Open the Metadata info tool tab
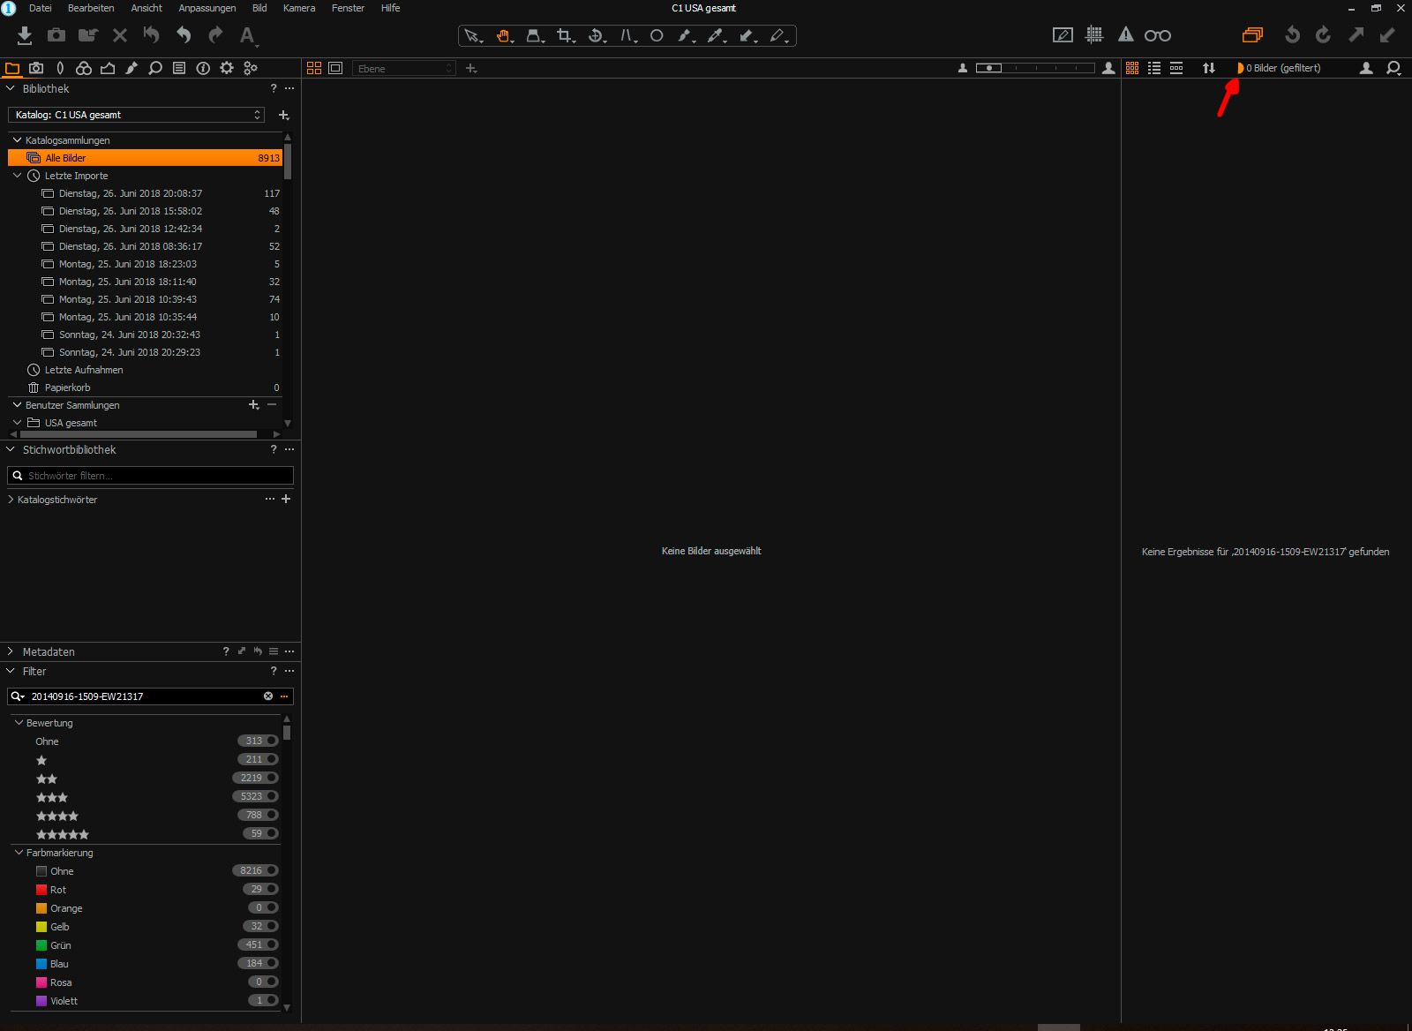Viewport: 1412px width, 1031px height. (203, 68)
